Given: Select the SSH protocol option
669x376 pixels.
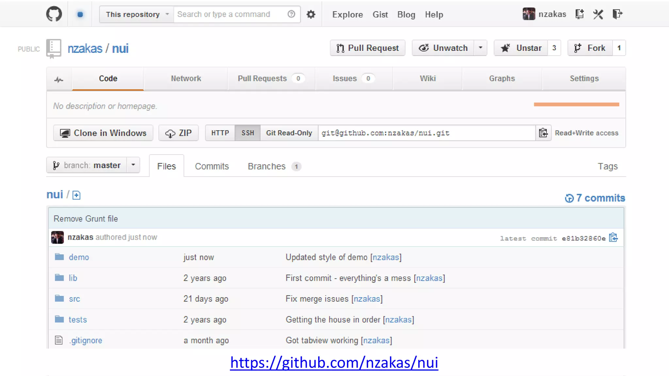Looking at the screenshot, I should coord(248,133).
